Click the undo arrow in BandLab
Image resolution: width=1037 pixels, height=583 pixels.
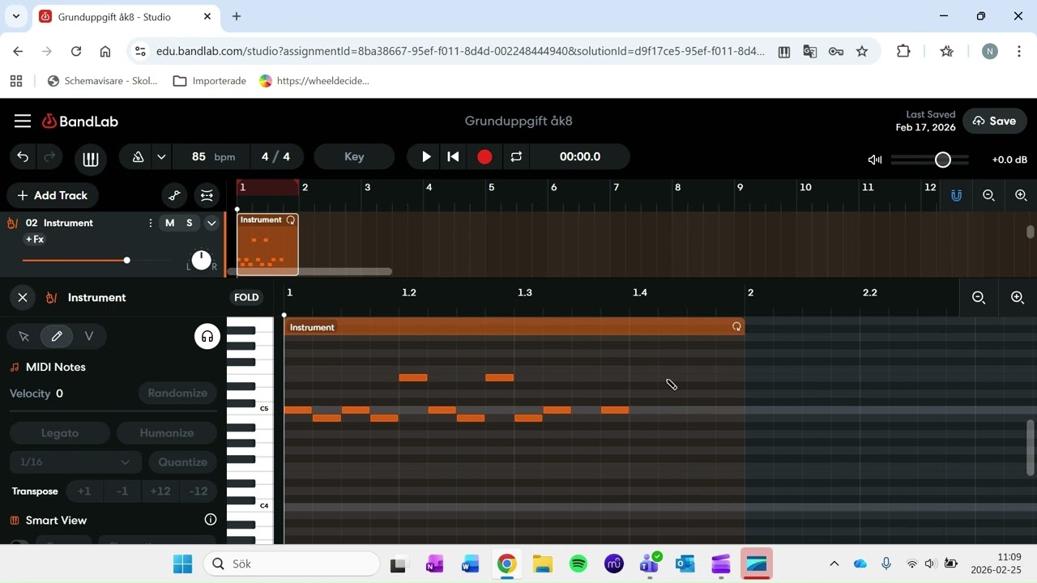click(x=23, y=157)
